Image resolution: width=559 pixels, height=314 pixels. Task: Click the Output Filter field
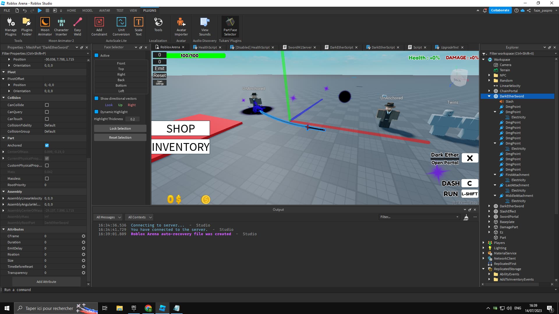[x=419, y=217]
